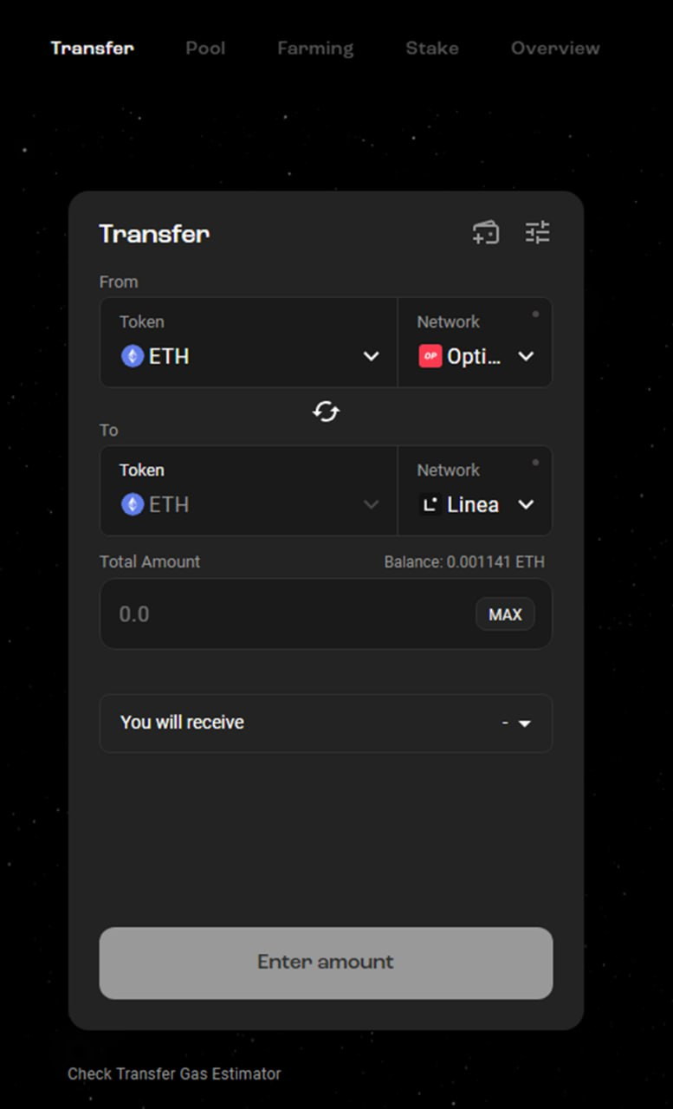This screenshot has height=1109, width=673.
Task: Open the Stake tab
Action: pos(432,48)
